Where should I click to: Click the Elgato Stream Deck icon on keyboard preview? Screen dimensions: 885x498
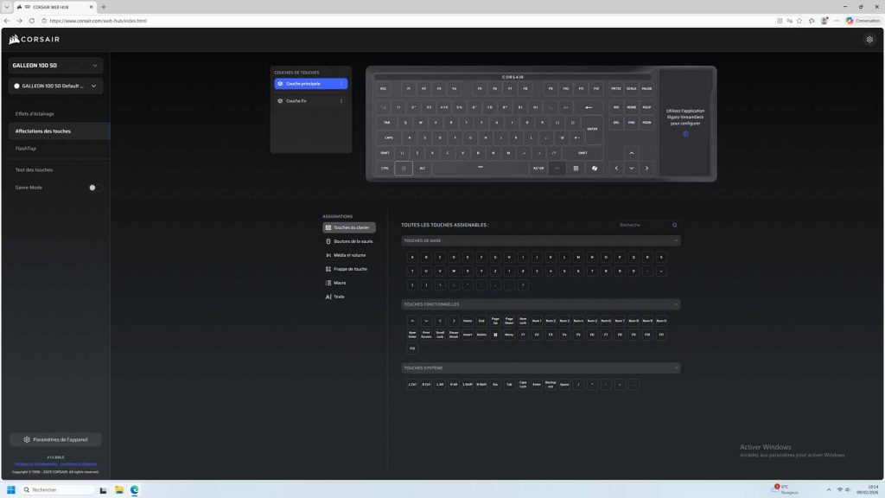tap(685, 134)
